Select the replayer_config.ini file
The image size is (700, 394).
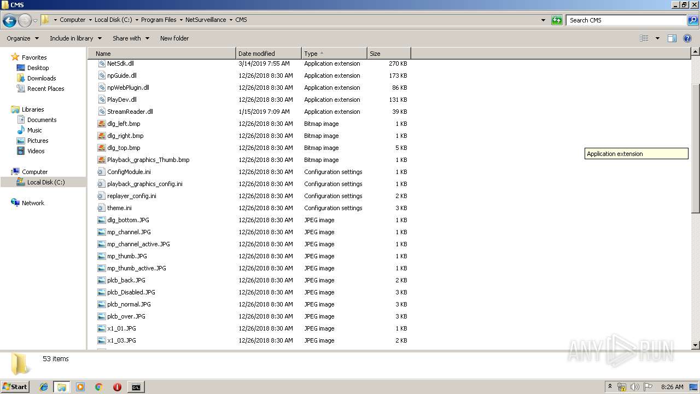tap(132, 196)
